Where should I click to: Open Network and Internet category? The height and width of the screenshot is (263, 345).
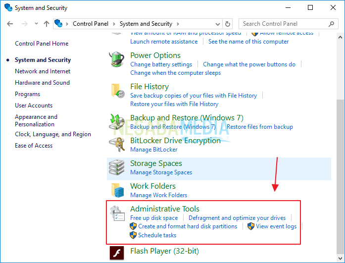pos(43,71)
